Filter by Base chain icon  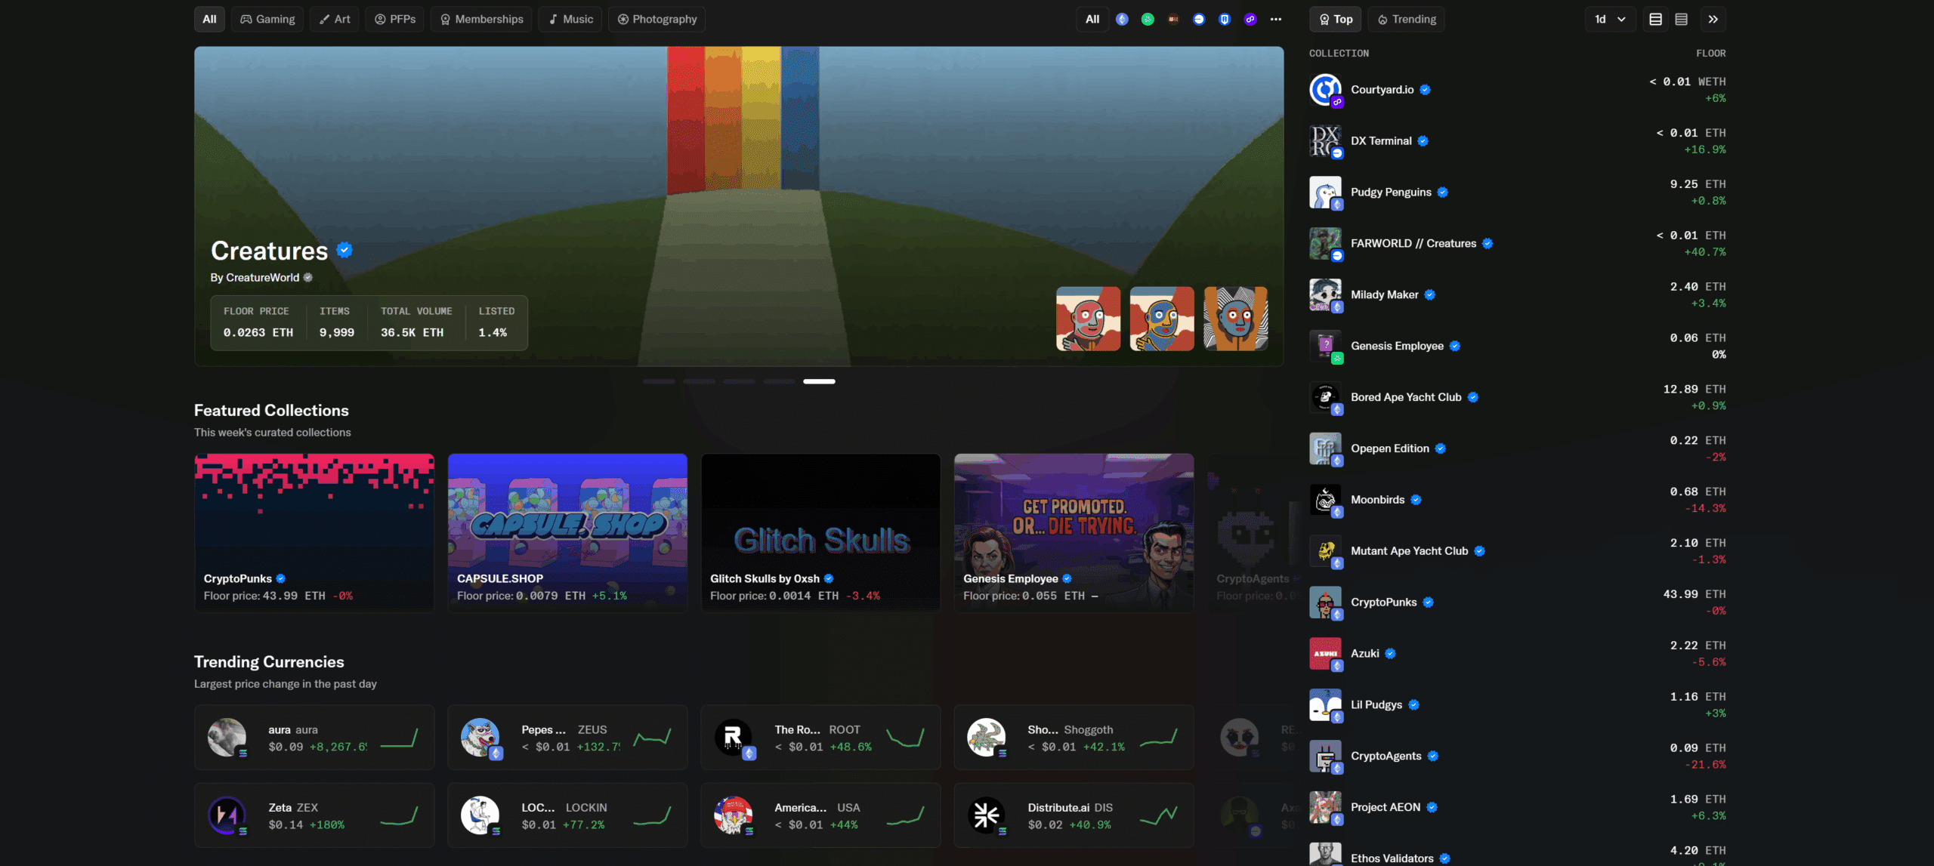[x=1199, y=19]
